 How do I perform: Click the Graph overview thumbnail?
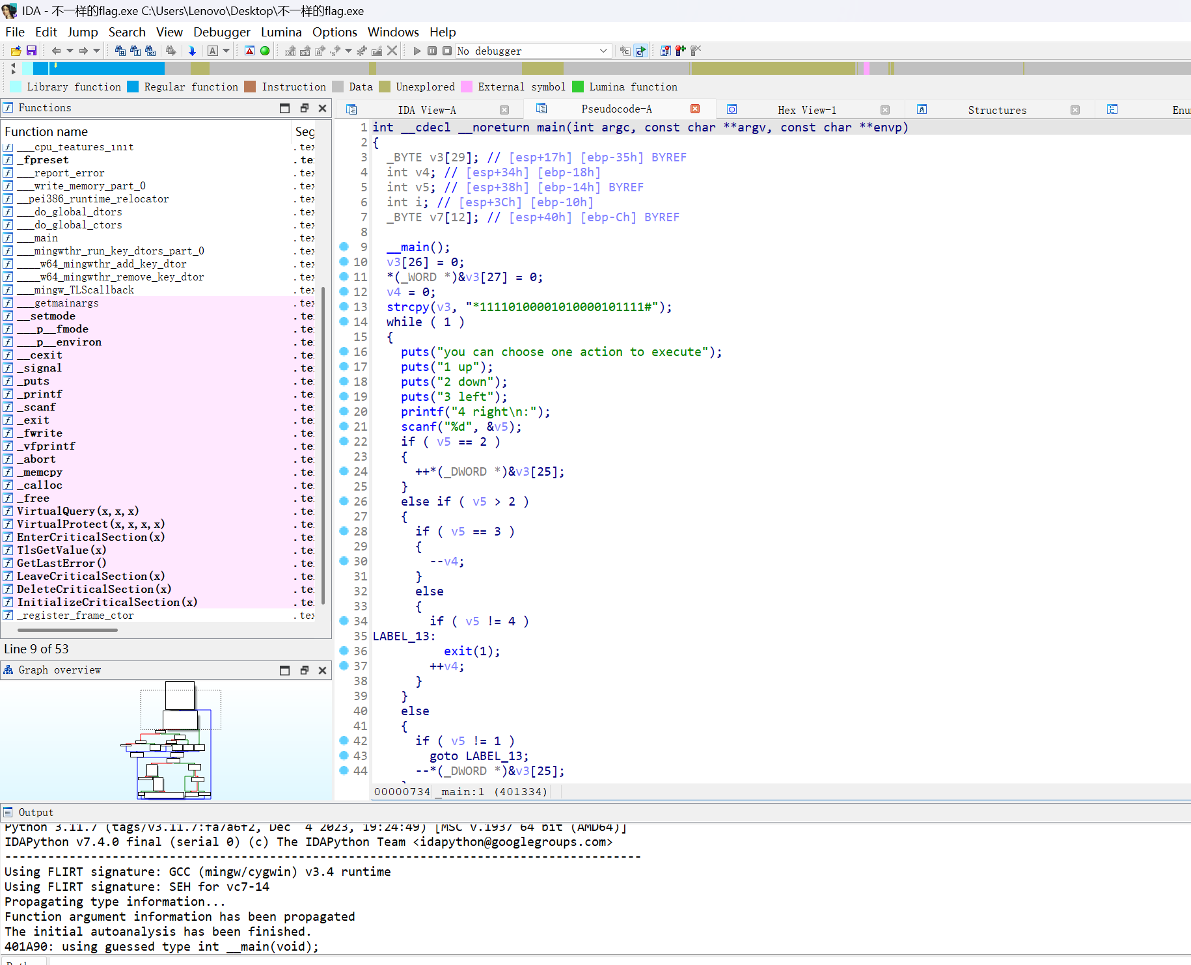coord(174,741)
